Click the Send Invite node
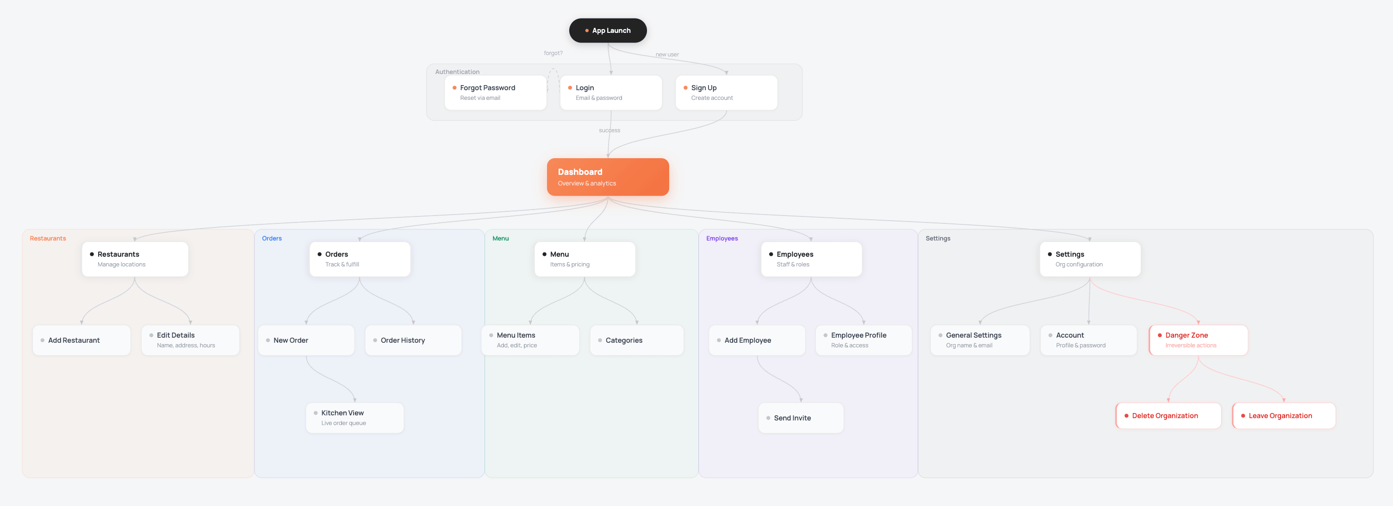 click(x=801, y=418)
